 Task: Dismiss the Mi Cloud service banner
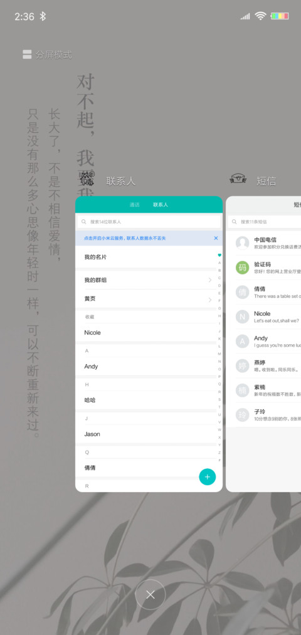point(216,238)
